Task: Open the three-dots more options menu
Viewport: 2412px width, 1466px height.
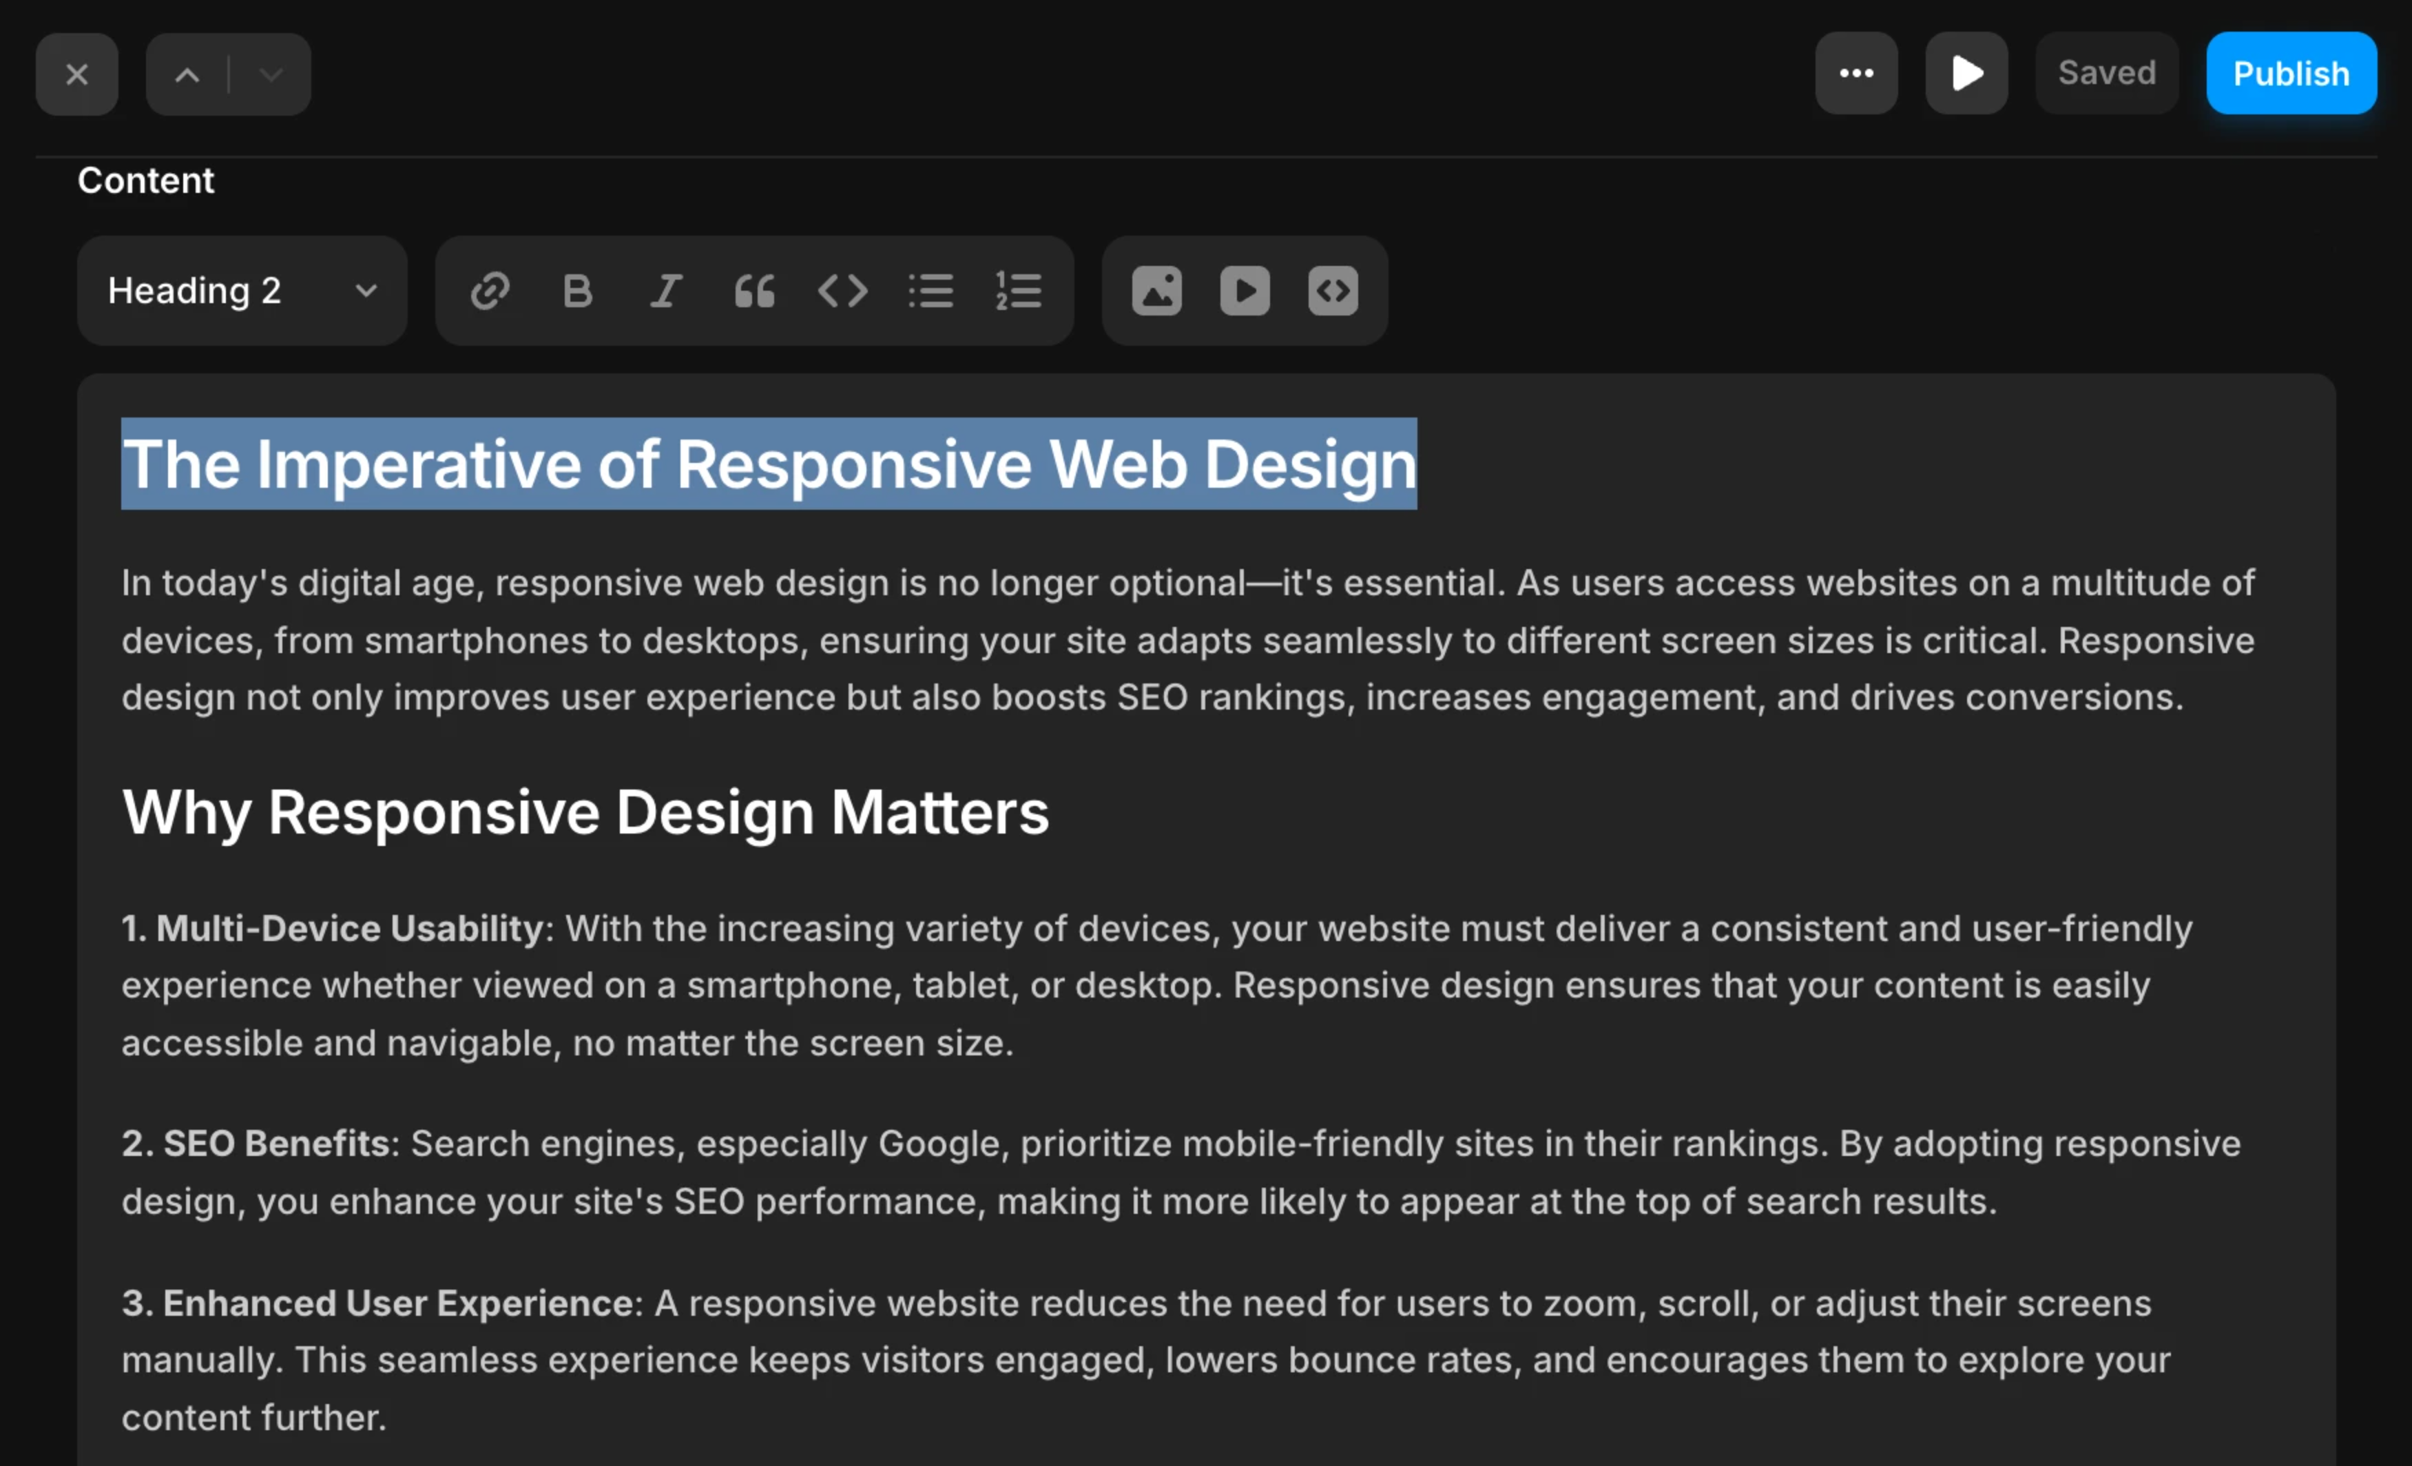Action: (1856, 74)
